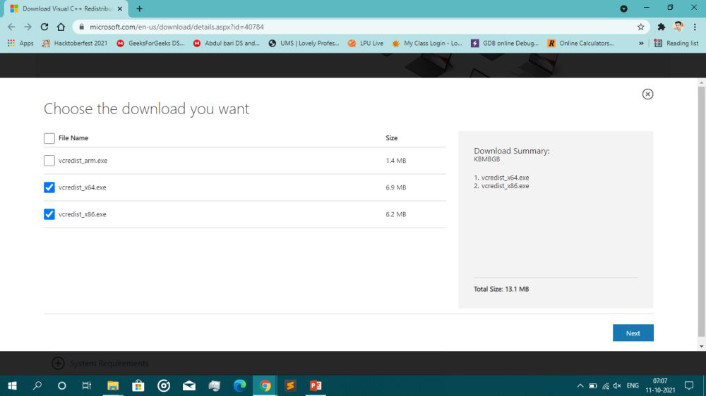Viewport: 706px width, 396px height.
Task: Open the Windows Start menu
Action: tap(12, 385)
